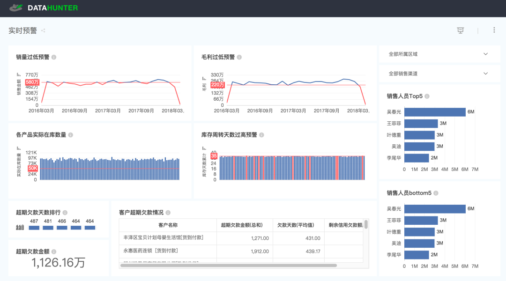Click chart icon on 销量过低预警 axis

(19, 74)
